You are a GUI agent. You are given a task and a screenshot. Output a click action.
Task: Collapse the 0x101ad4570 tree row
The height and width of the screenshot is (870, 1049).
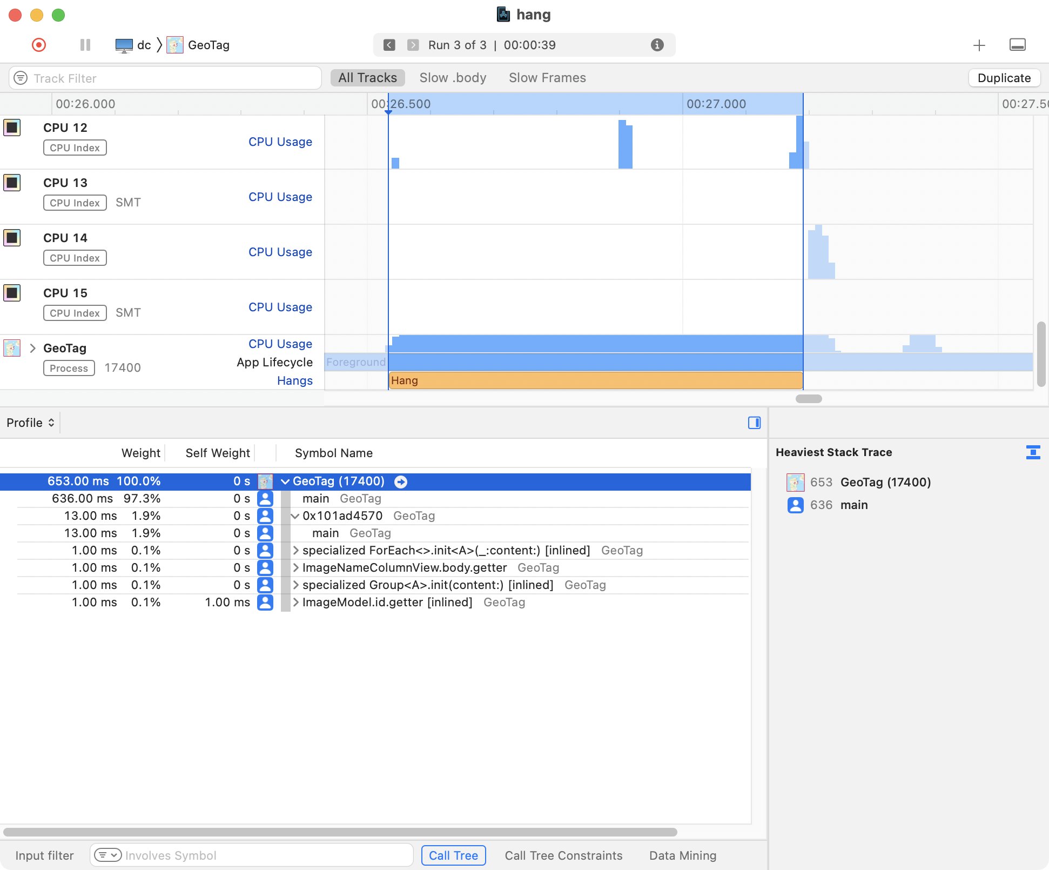(x=295, y=516)
